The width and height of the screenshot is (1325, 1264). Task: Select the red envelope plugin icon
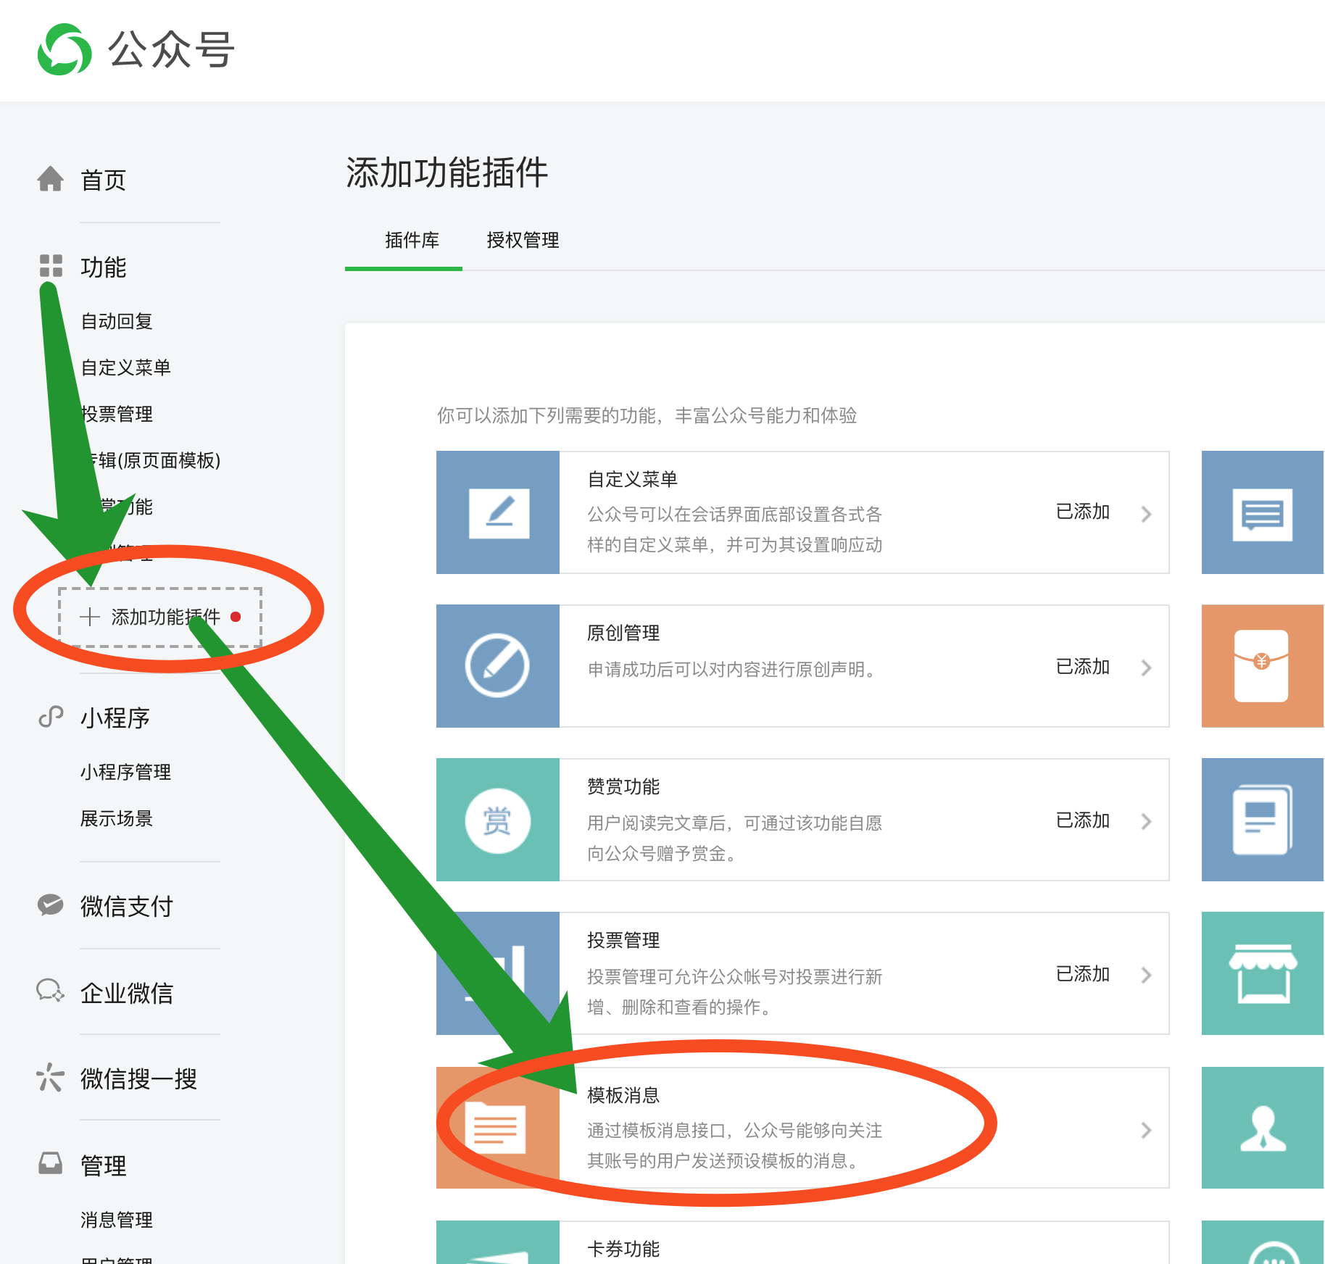(1262, 666)
